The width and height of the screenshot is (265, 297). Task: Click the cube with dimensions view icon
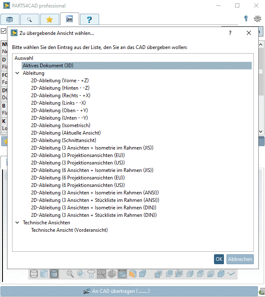tap(158, 274)
